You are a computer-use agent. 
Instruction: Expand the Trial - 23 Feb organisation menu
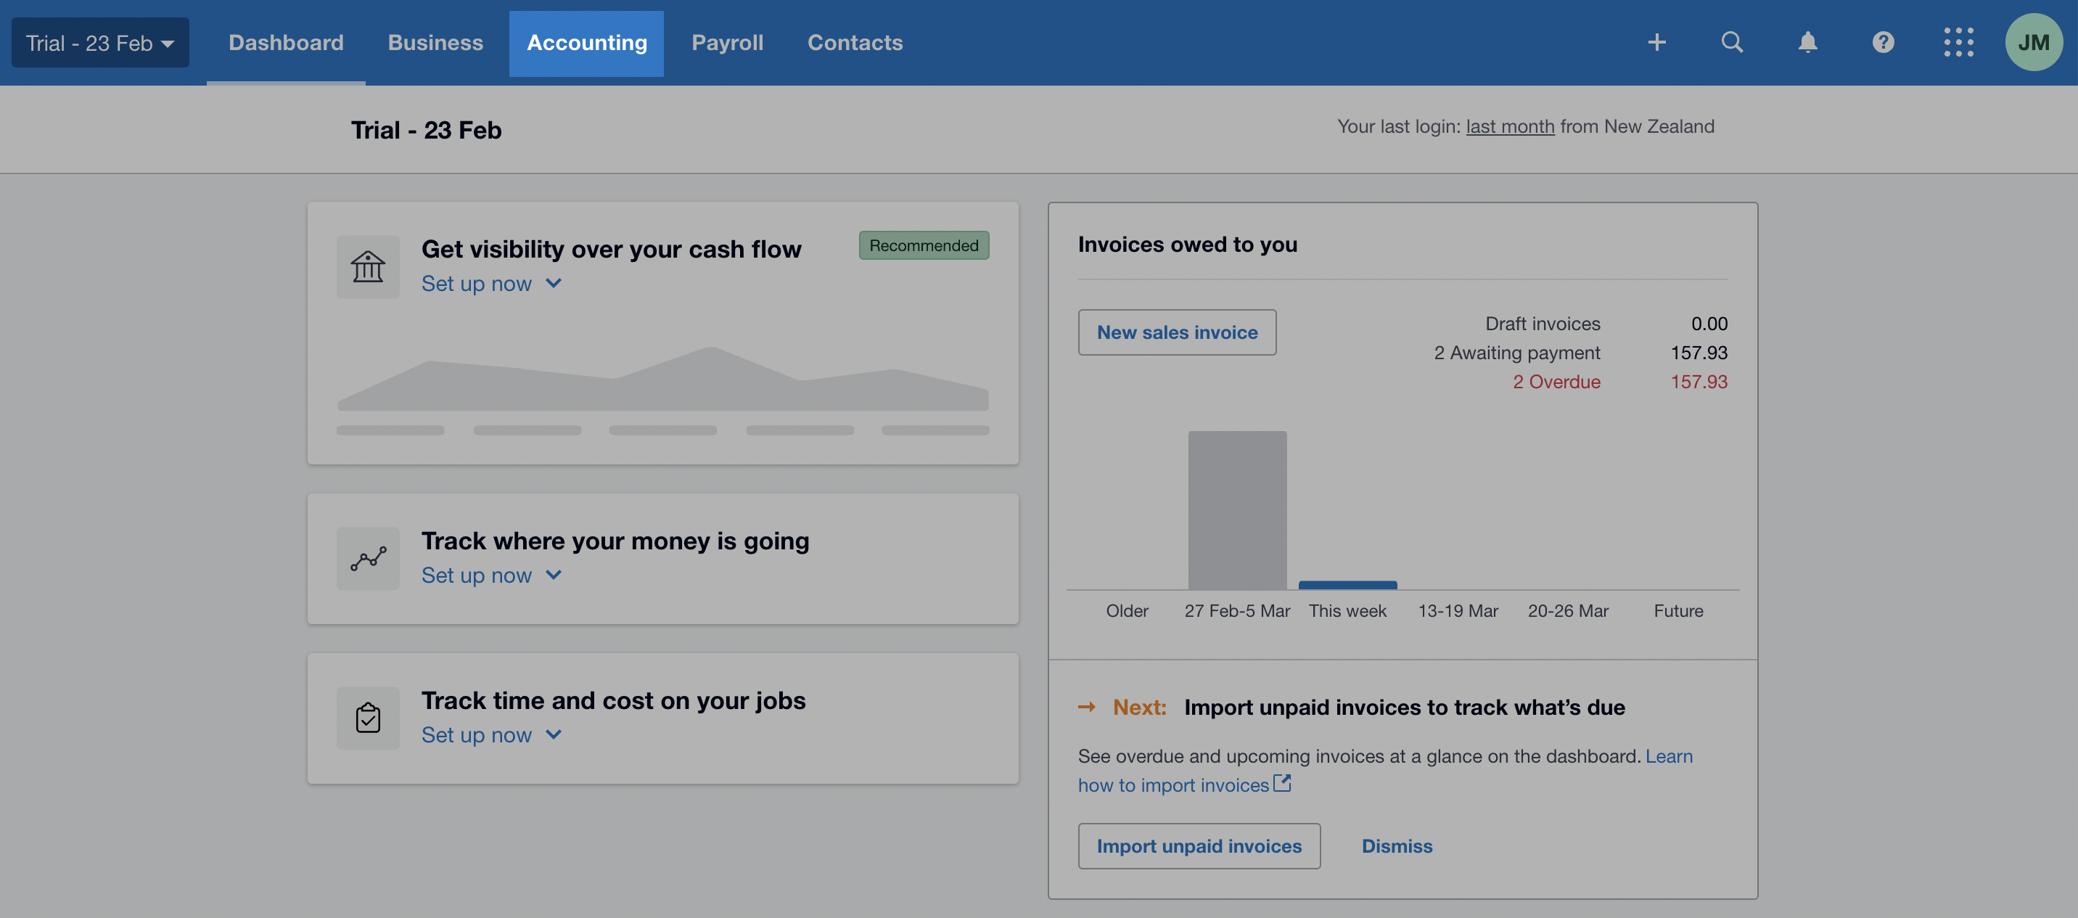pyautogui.click(x=100, y=42)
